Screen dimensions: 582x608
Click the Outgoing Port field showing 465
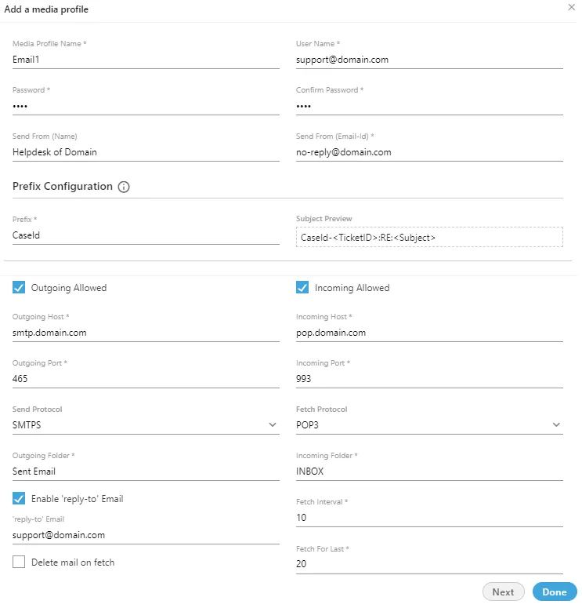(146, 379)
